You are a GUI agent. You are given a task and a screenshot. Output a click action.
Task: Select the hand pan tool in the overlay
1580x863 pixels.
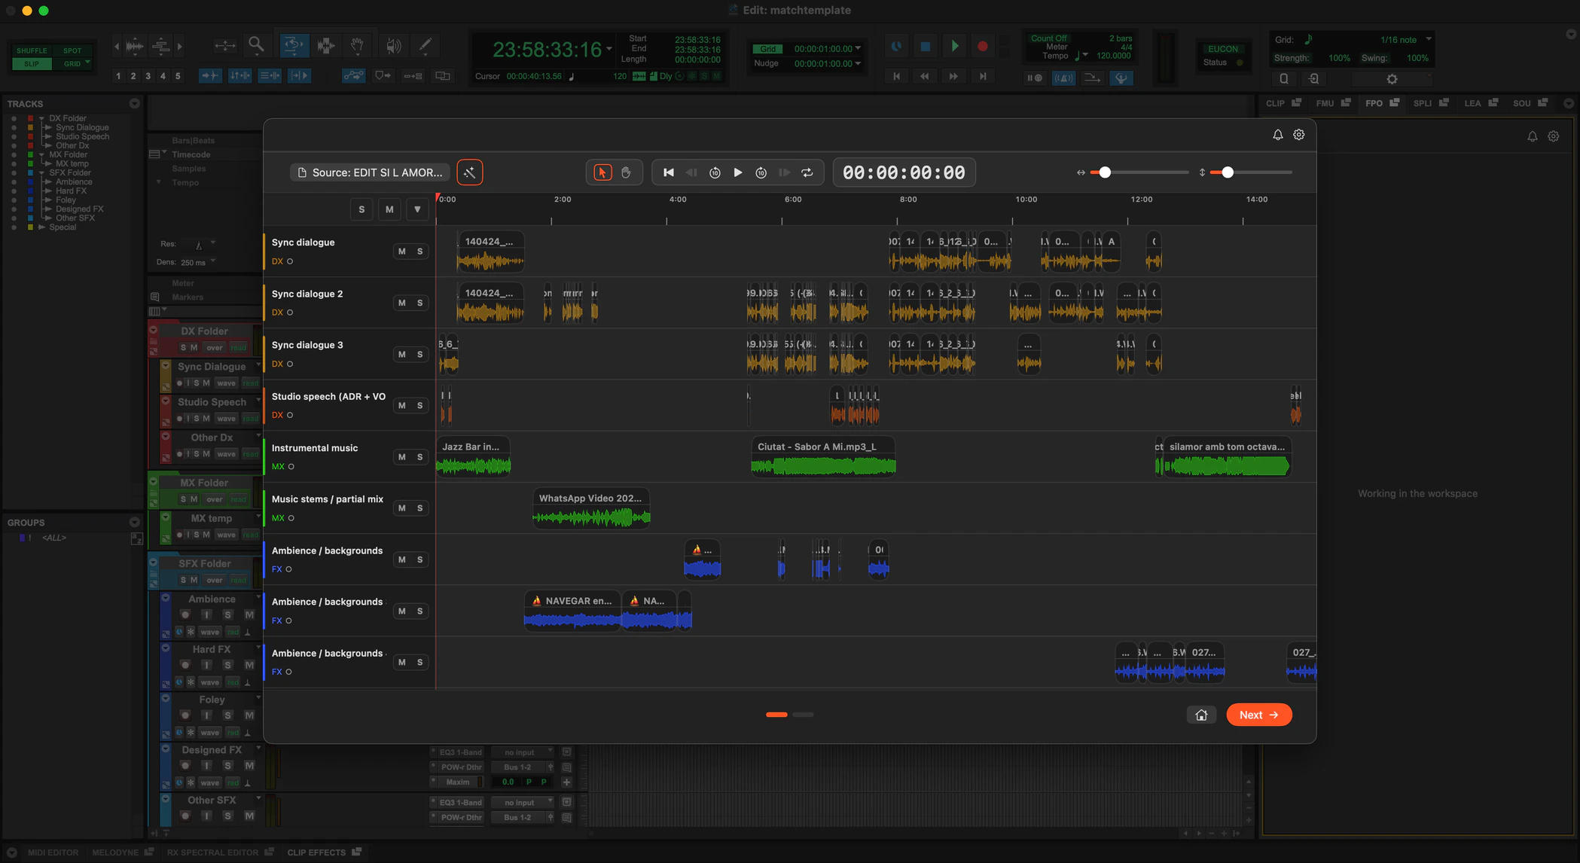pyautogui.click(x=626, y=172)
